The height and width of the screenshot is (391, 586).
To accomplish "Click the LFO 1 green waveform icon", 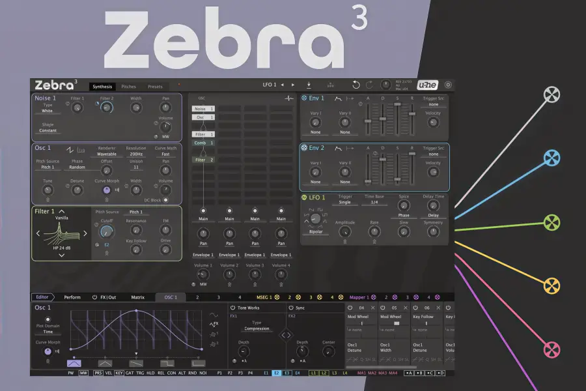I will coord(304,197).
